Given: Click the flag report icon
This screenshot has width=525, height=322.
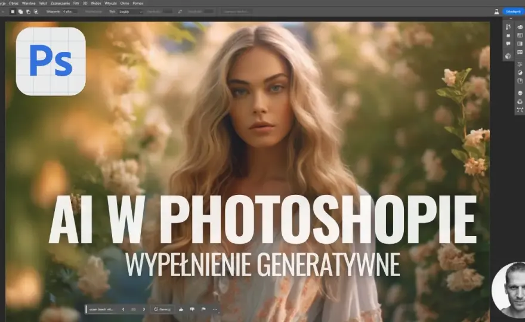Looking at the screenshot, I should coord(203,309).
